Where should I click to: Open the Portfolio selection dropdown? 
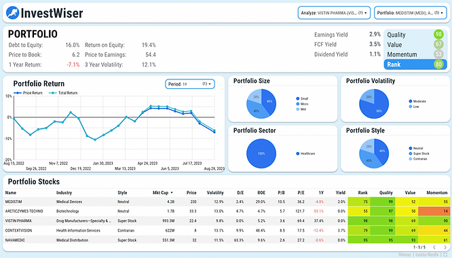410,13
